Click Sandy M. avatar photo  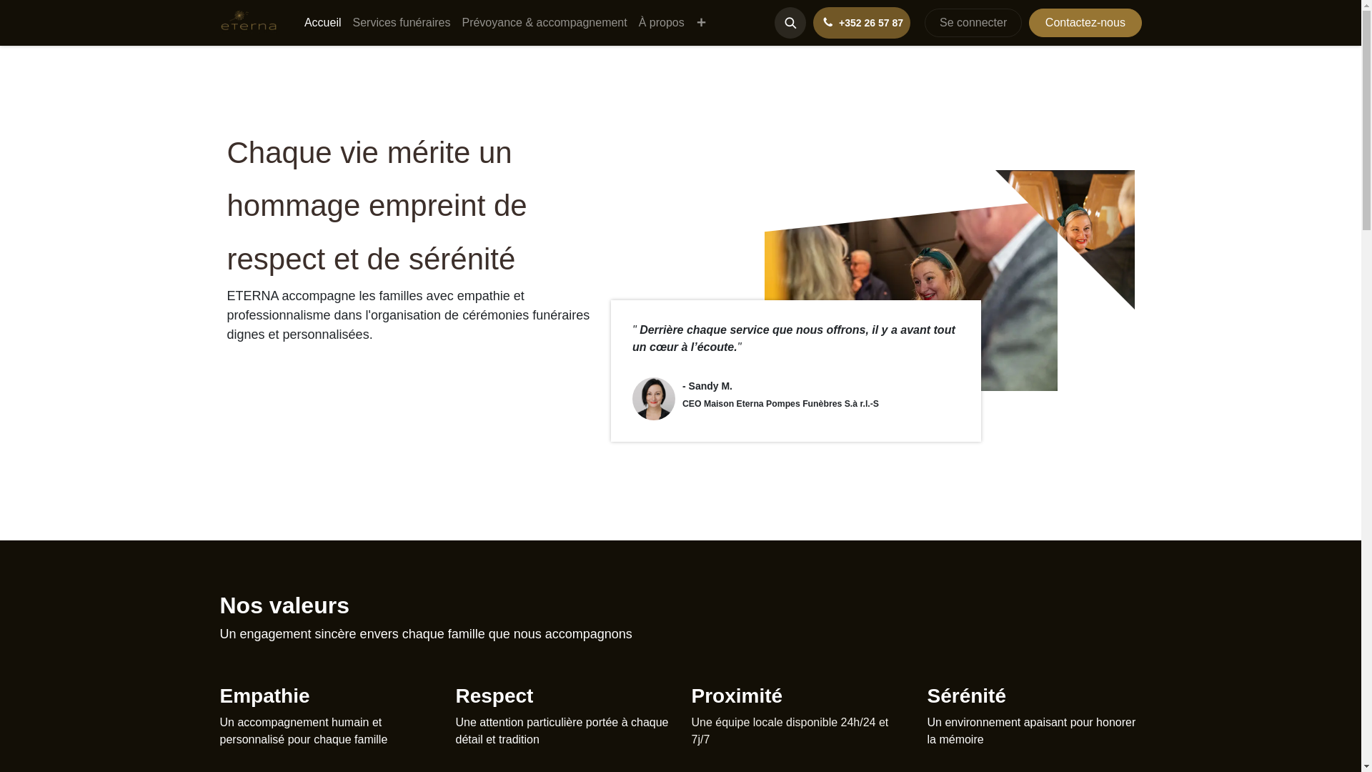click(x=654, y=399)
